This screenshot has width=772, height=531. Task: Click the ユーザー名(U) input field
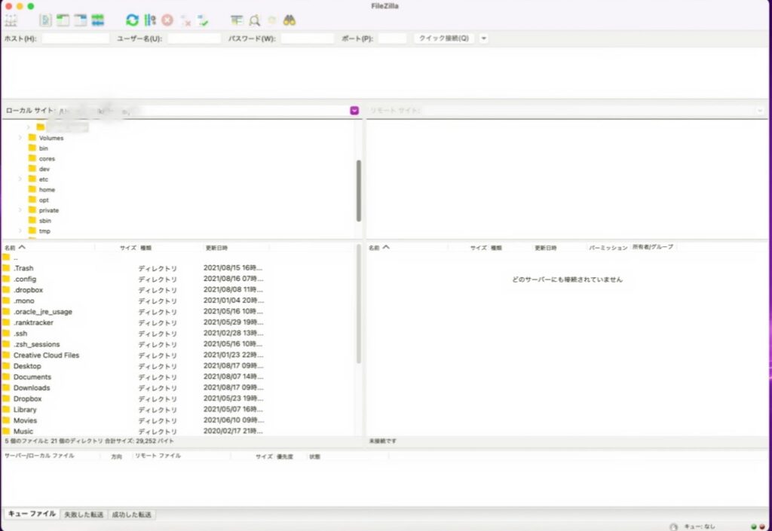pyautogui.click(x=194, y=38)
